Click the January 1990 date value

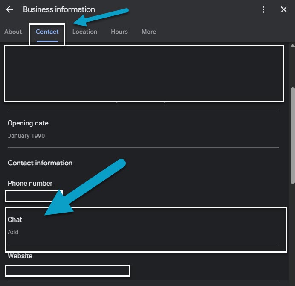26,136
